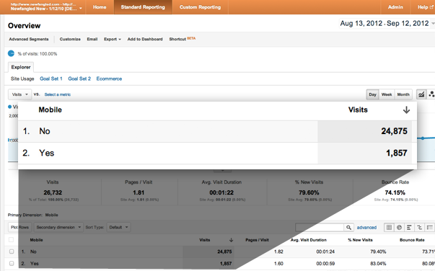Click Add to Dashboard
This screenshot has height=271, width=435.
tap(145, 39)
